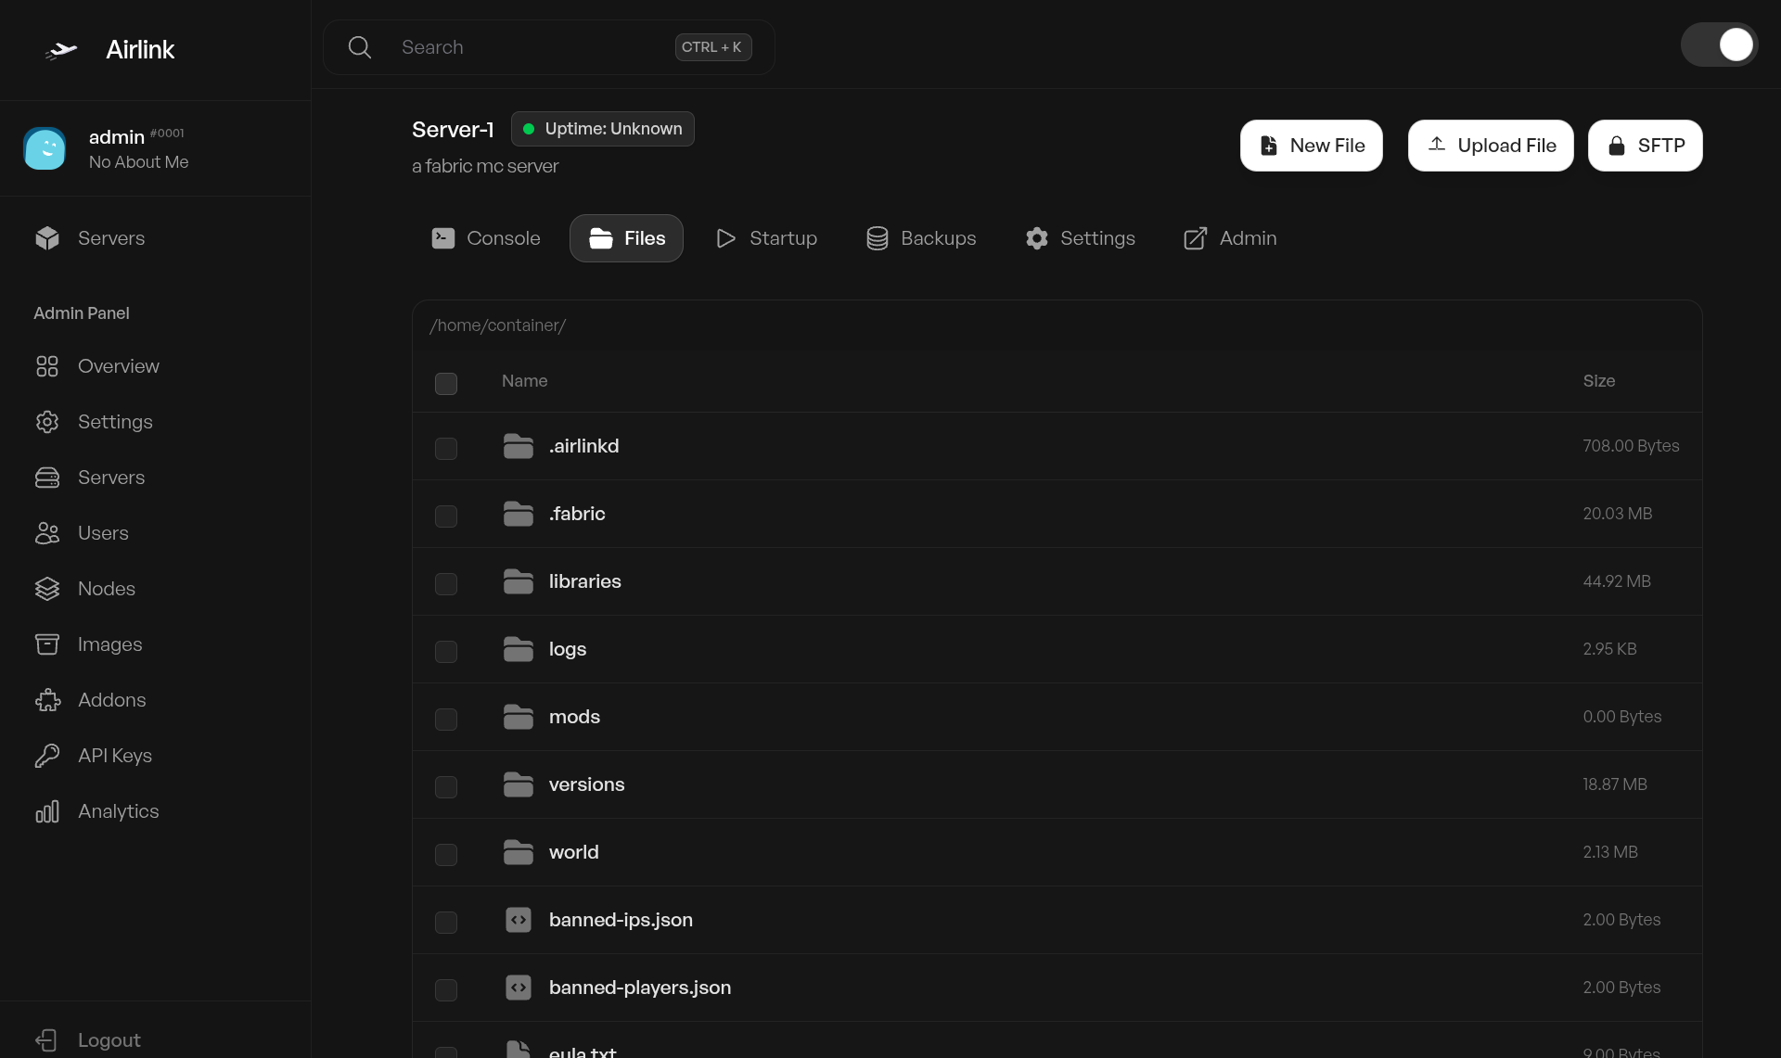Click the Images archive box icon
Image resolution: width=1781 pixels, height=1058 pixels.
pyautogui.click(x=47, y=644)
